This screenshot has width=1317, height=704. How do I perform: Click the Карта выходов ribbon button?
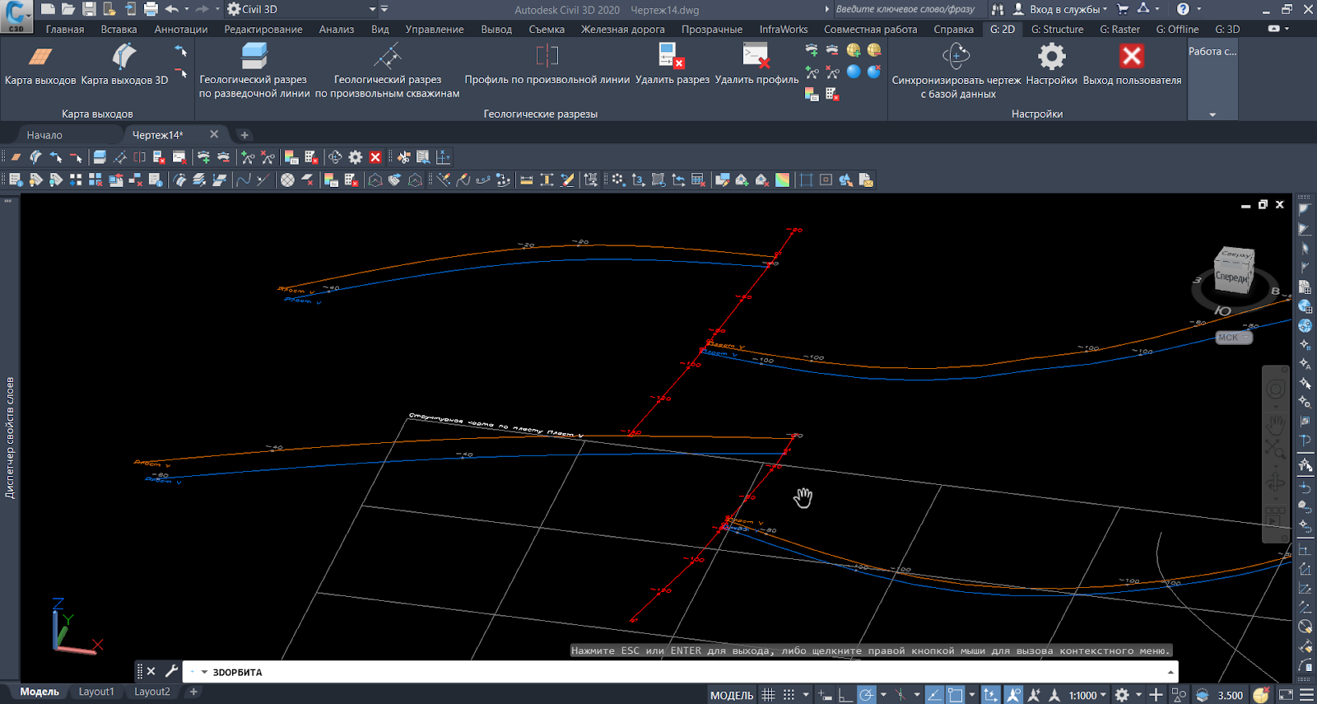[x=40, y=64]
